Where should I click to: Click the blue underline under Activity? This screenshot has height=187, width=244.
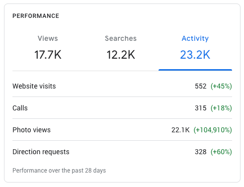(x=195, y=70)
